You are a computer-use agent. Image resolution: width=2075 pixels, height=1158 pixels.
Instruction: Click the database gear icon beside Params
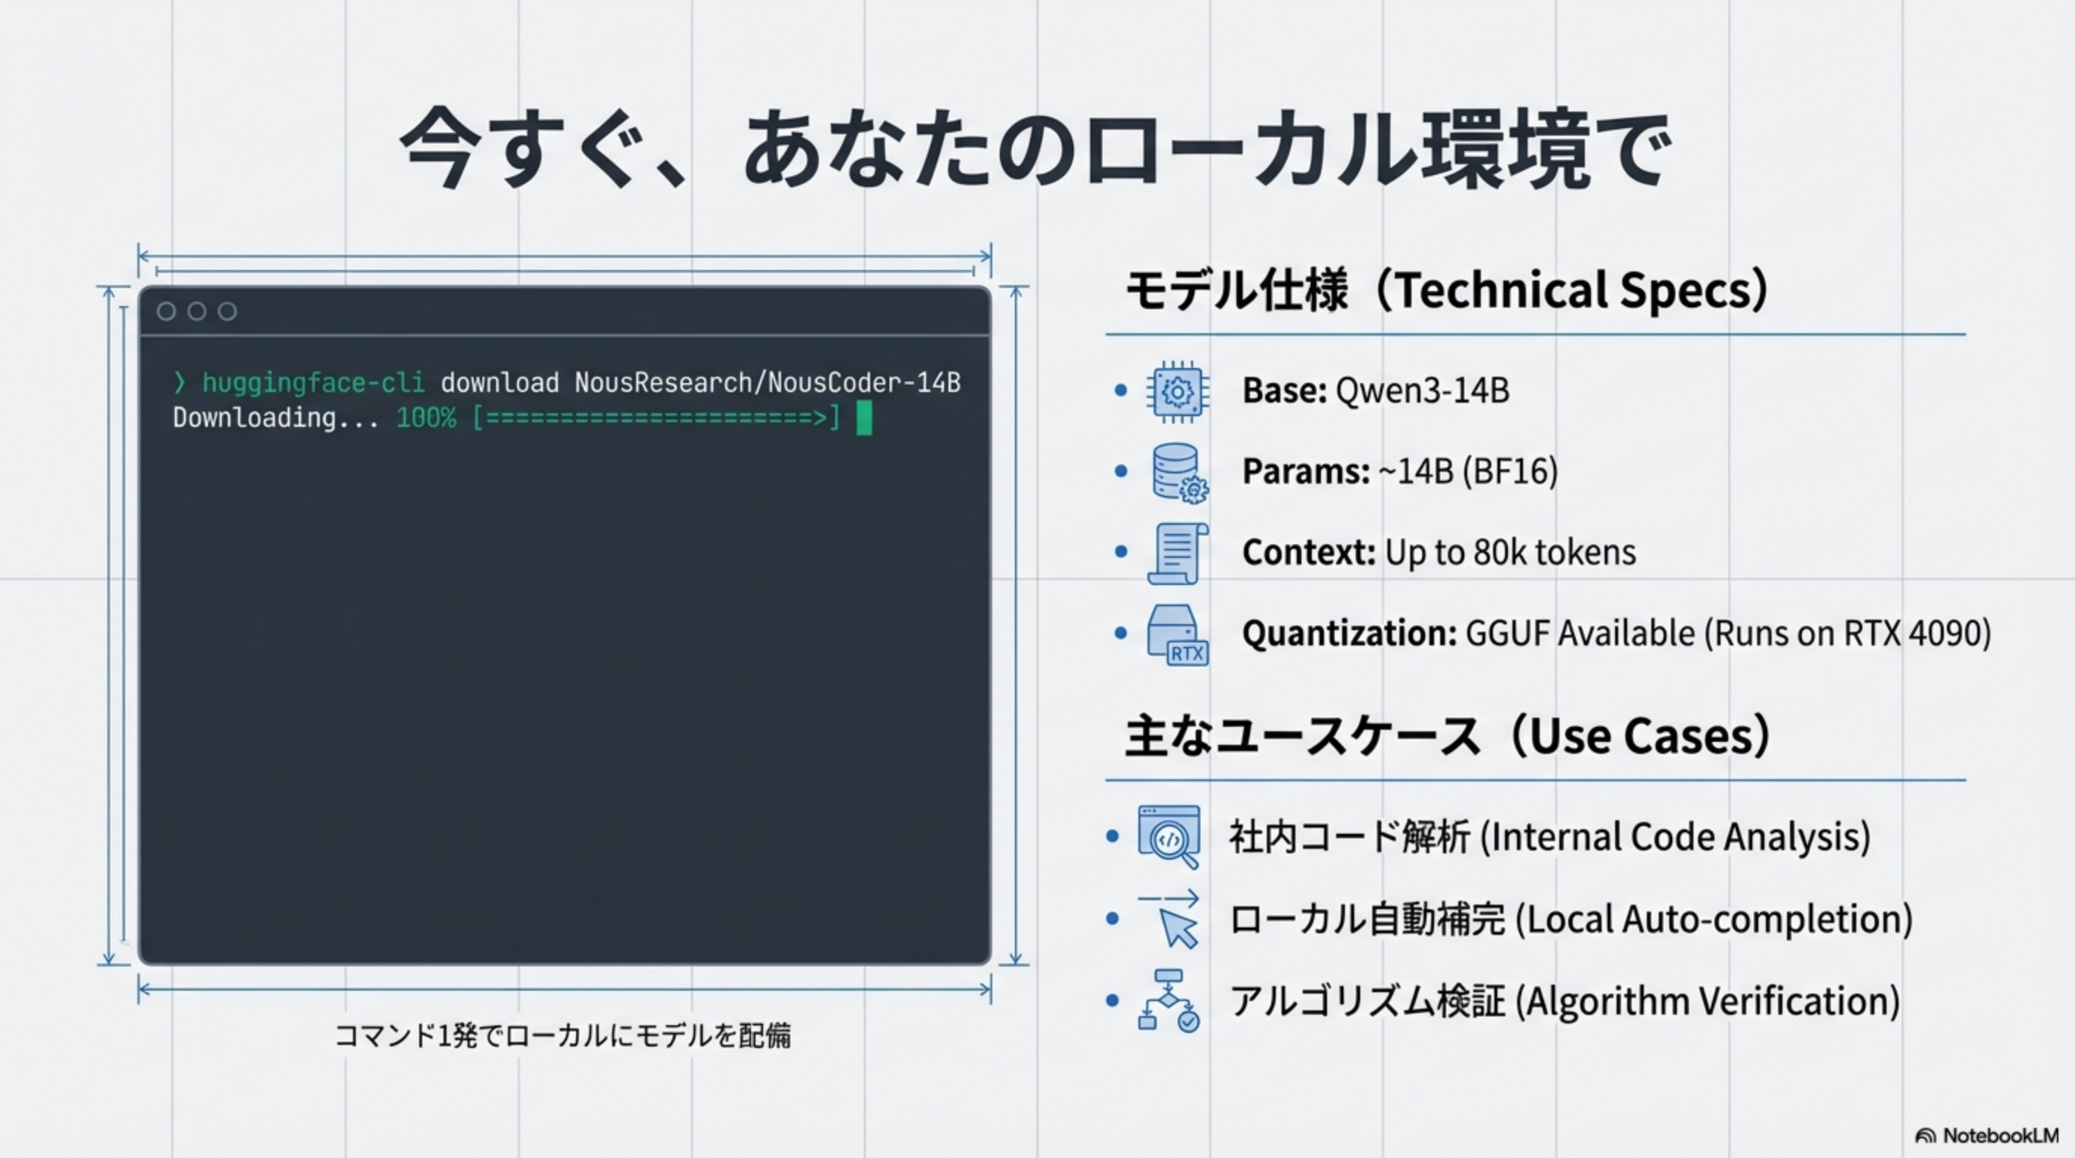coord(1178,473)
